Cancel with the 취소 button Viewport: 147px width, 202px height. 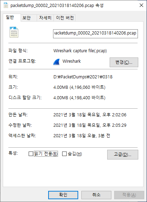point(96,195)
